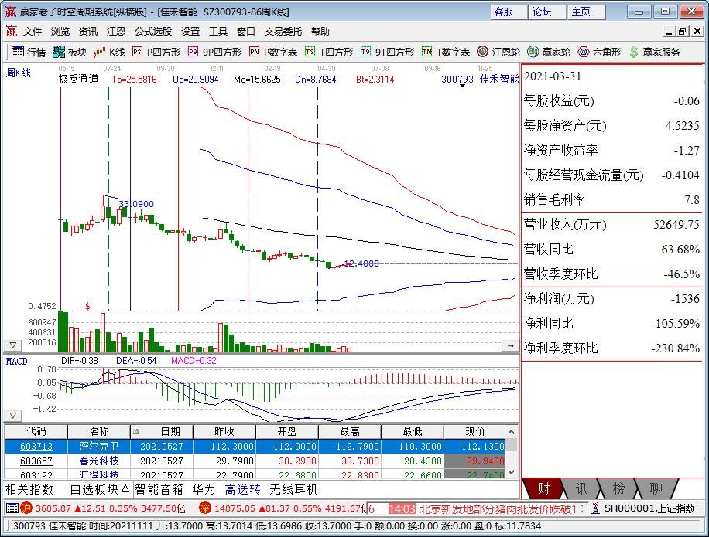Click the sort icon in 日期 column header
The image size is (709, 537).
coord(136,432)
